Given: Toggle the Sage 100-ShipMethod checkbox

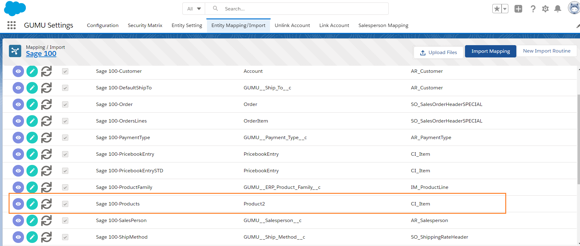Looking at the screenshot, I should [x=65, y=237].
